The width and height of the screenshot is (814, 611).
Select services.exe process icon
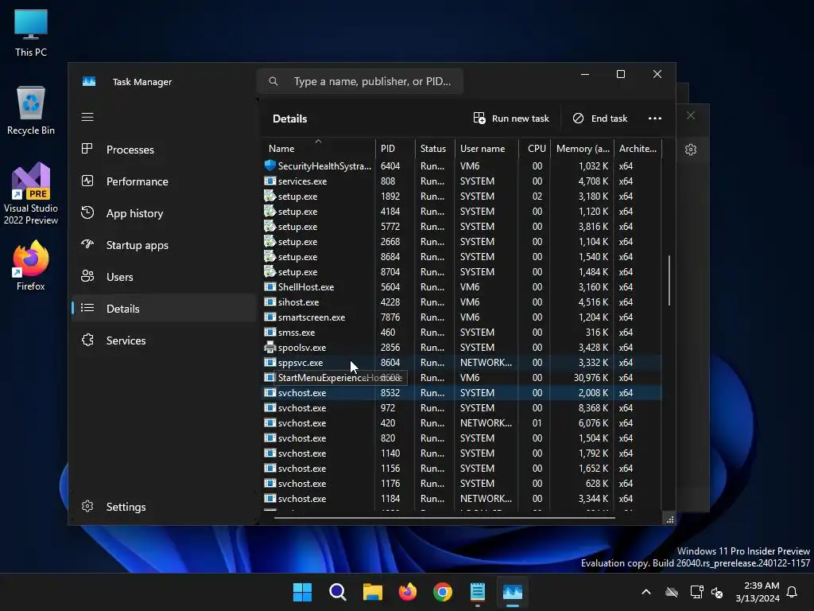(x=270, y=181)
